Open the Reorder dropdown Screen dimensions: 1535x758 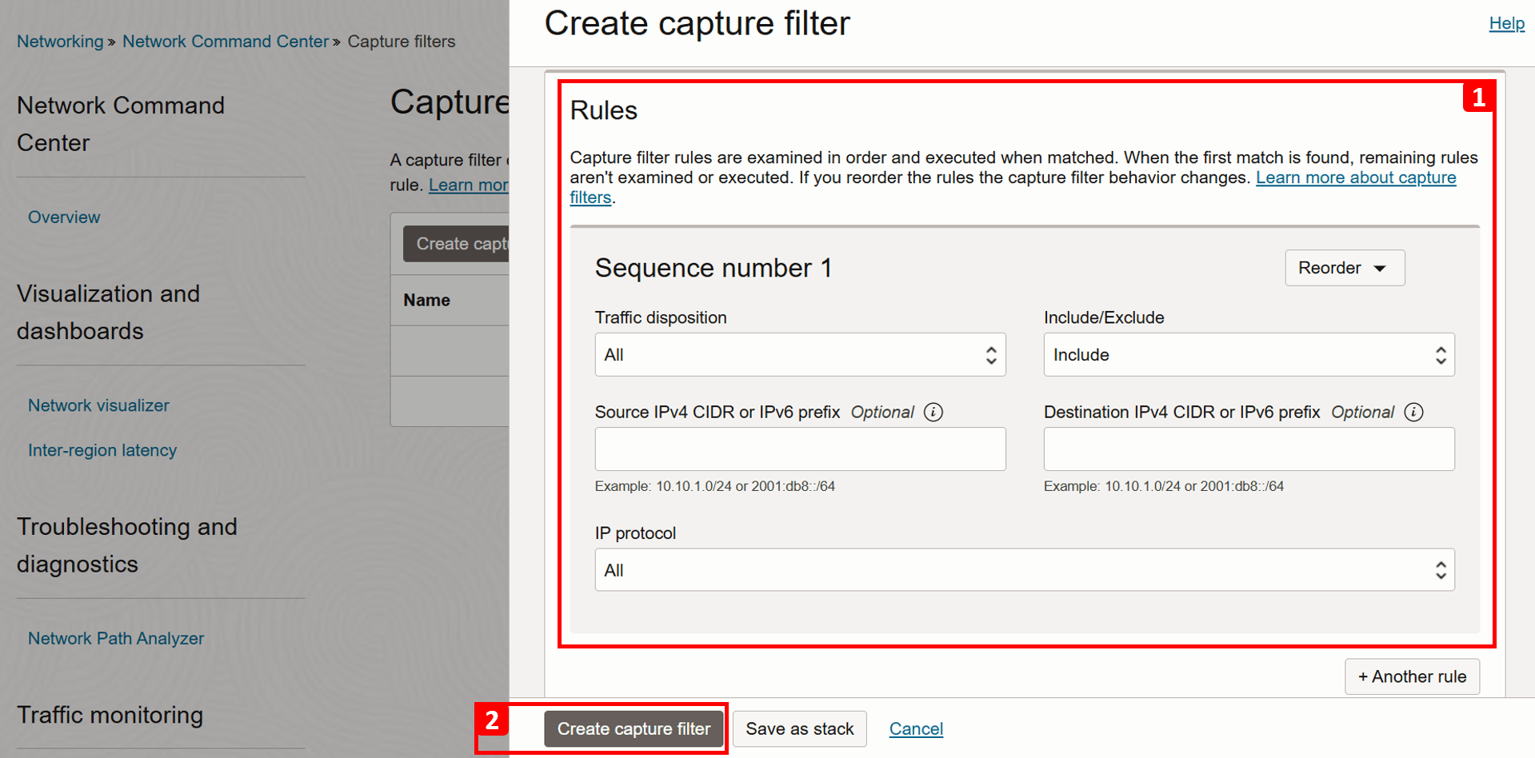(x=1345, y=268)
